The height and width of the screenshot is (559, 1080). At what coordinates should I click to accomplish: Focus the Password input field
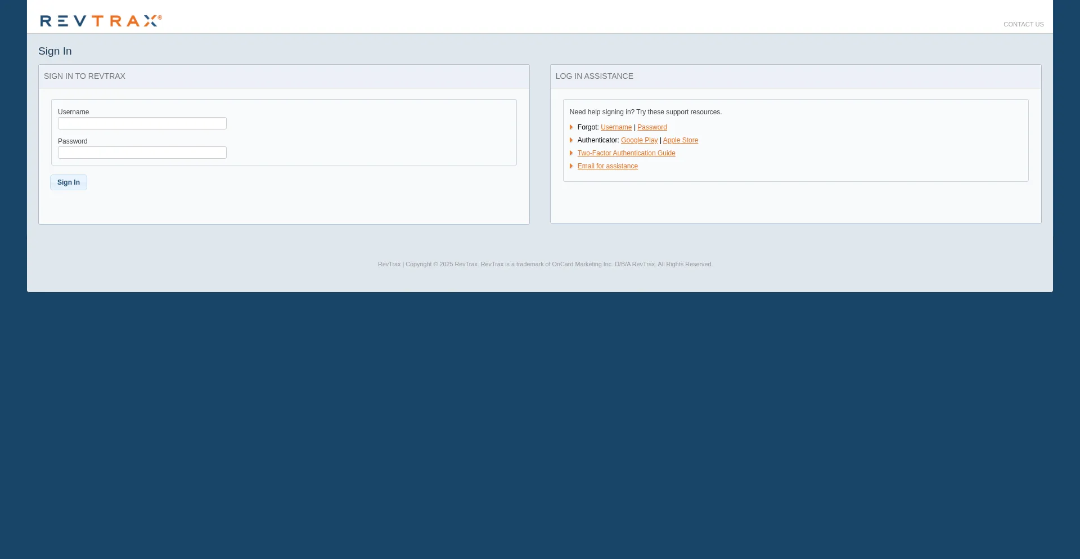pos(142,153)
